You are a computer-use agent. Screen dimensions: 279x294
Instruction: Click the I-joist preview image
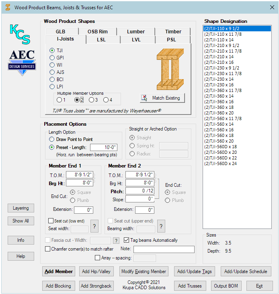(170, 69)
